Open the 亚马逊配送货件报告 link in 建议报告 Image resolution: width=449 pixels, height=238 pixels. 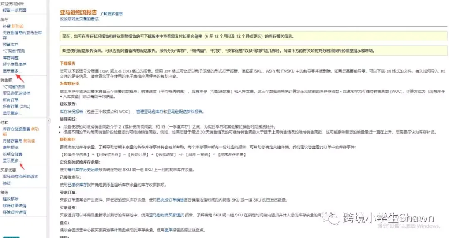coord(185,112)
